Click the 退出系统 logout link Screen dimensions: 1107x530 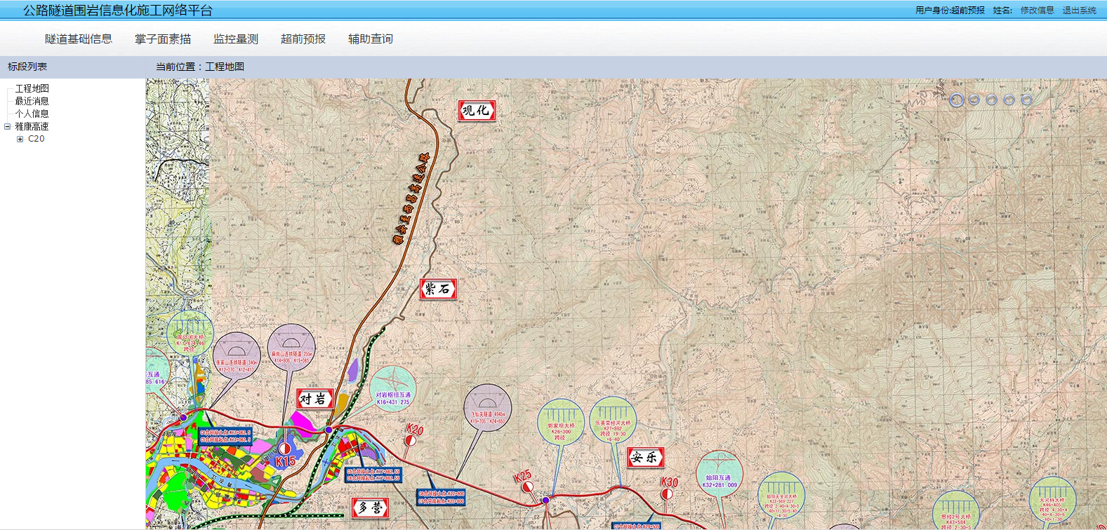pos(1079,11)
